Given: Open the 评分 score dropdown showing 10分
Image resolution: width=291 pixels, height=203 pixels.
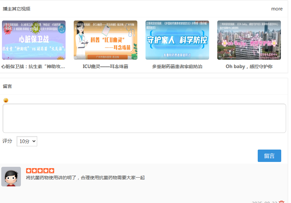Looking at the screenshot, I should [x=27, y=141].
